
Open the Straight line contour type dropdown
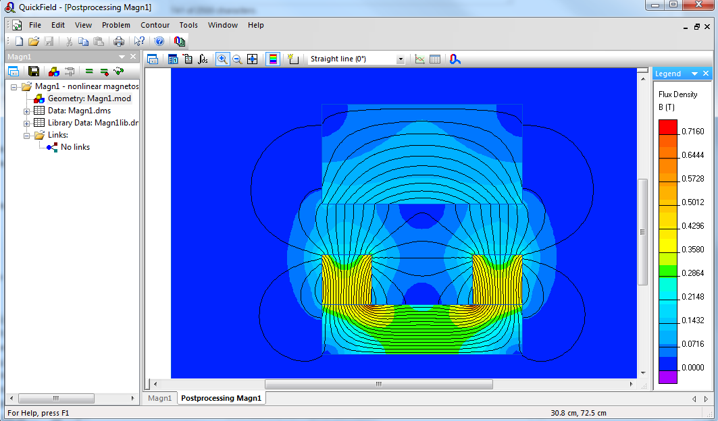(401, 59)
